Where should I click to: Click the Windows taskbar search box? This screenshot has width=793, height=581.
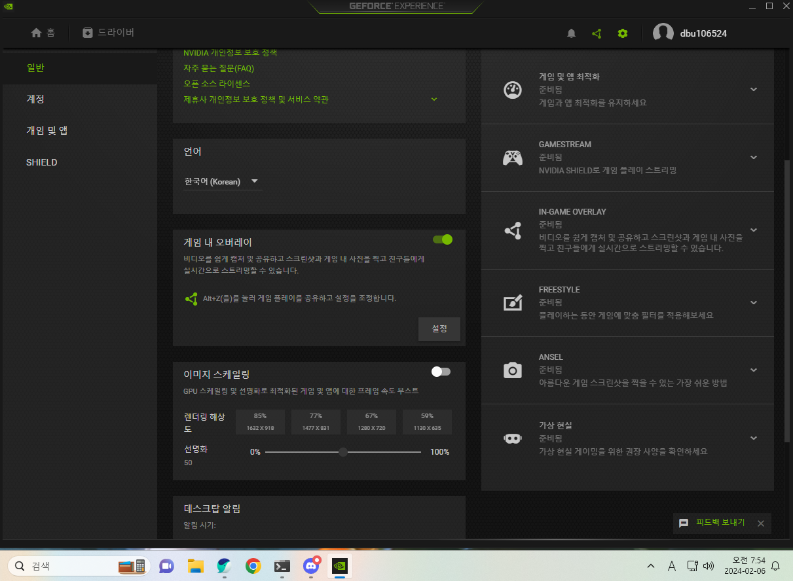click(x=79, y=566)
